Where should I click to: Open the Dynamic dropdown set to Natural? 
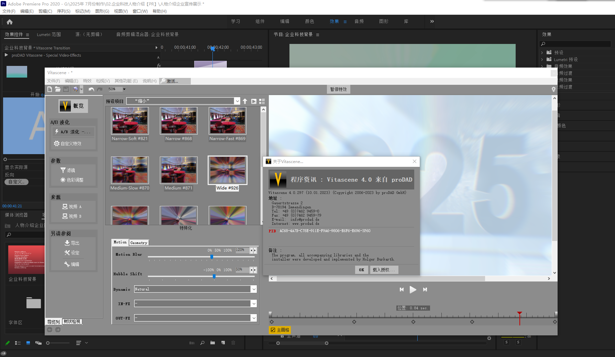tap(195, 289)
